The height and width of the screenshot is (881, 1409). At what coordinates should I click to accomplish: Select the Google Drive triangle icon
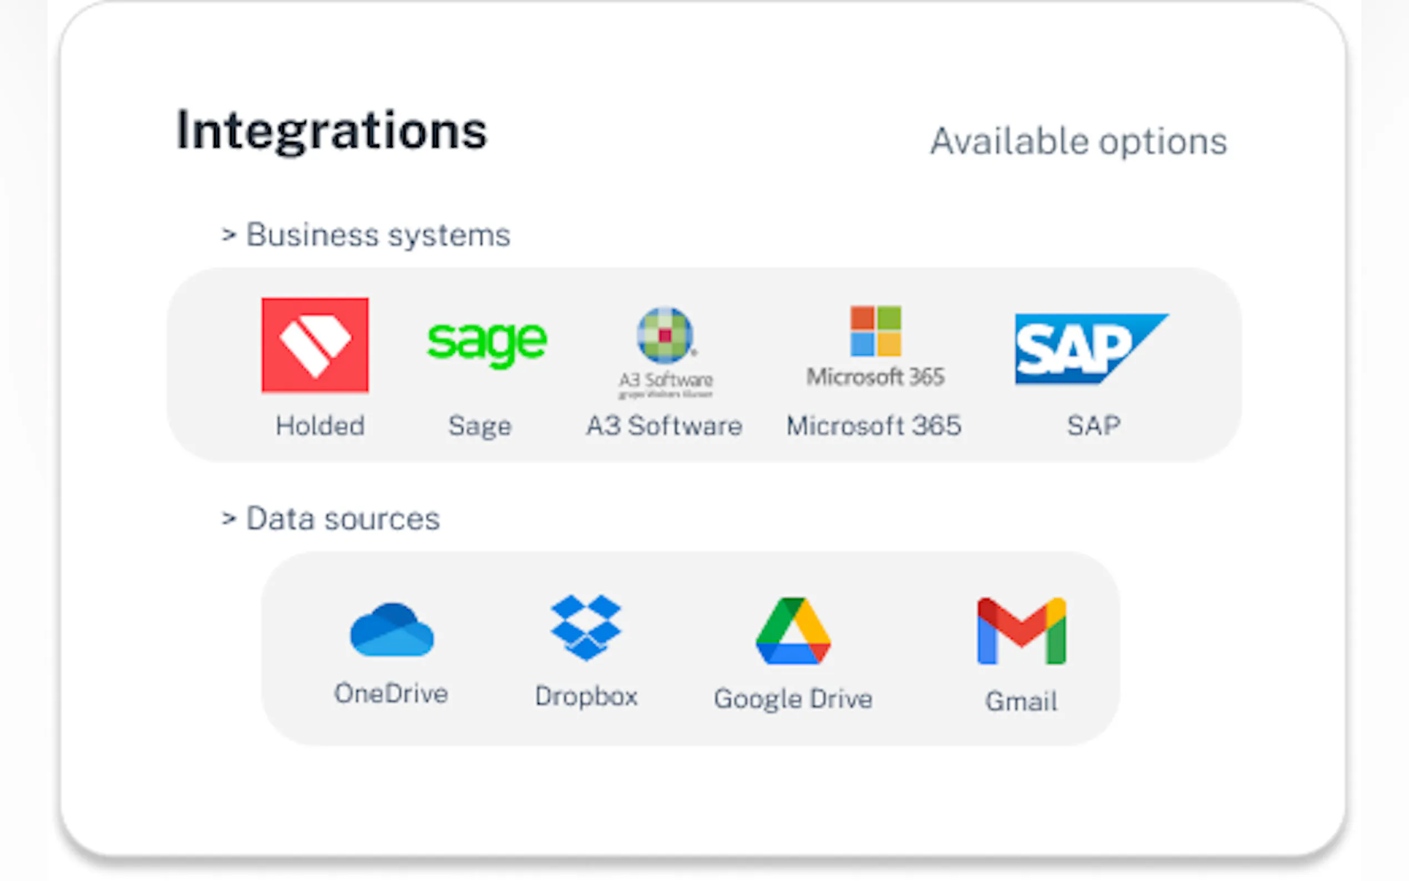tap(793, 631)
